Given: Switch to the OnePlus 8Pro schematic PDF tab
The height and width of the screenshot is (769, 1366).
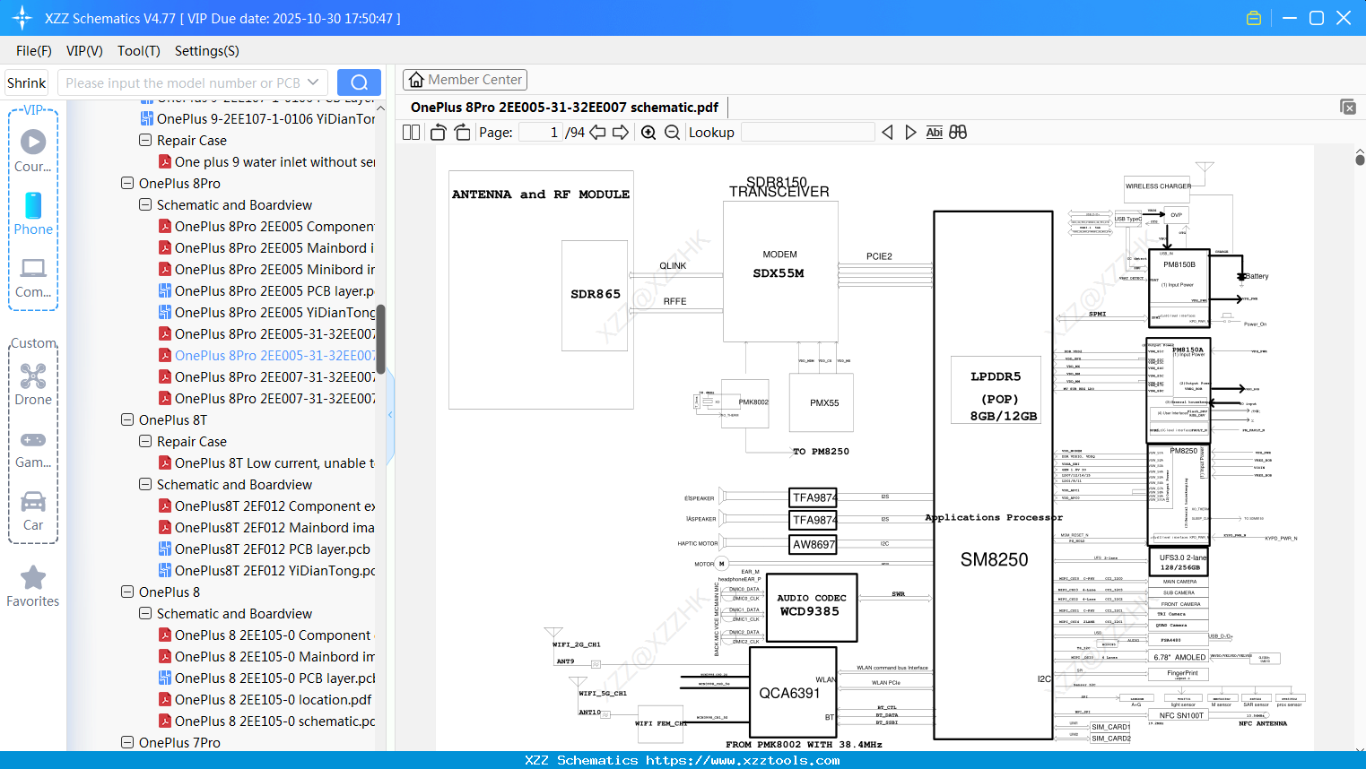Looking at the screenshot, I should tap(563, 107).
